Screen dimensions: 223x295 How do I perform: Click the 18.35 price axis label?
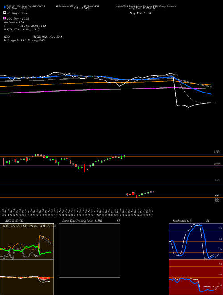tap(217, 180)
